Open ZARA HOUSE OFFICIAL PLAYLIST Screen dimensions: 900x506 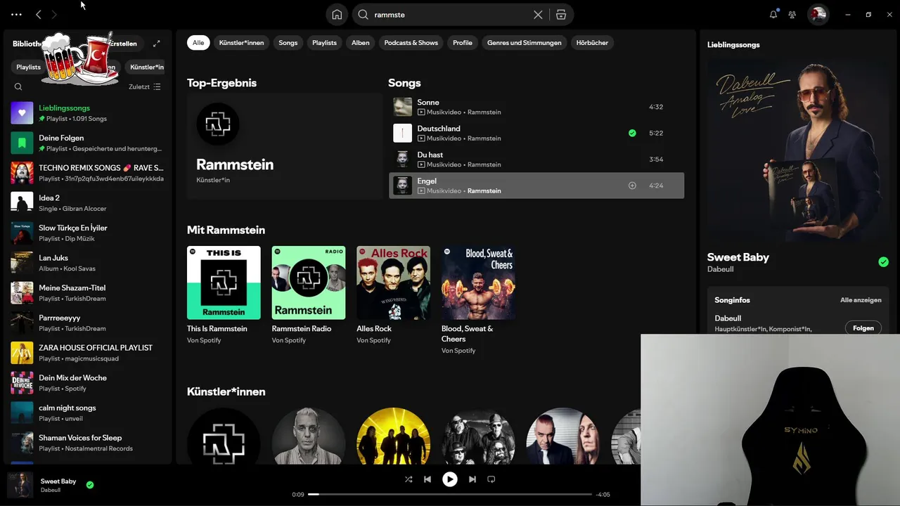pos(88,353)
